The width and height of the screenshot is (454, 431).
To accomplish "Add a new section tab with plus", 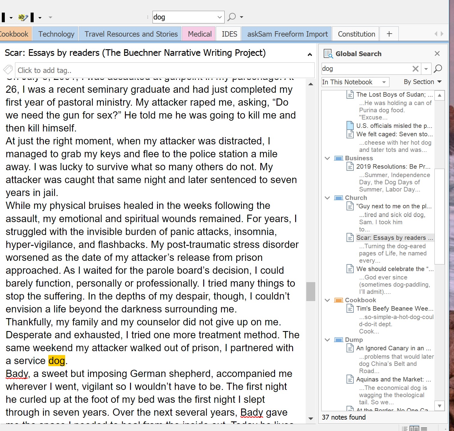I will [x=389, y=34].
